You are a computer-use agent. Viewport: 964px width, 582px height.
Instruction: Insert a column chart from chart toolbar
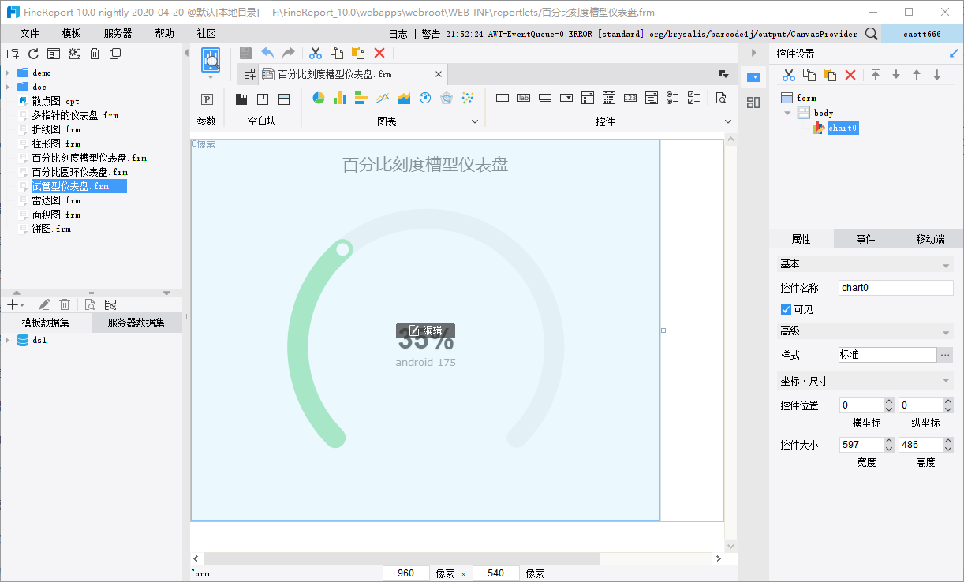pyautogui.click(x=340, y=99)
